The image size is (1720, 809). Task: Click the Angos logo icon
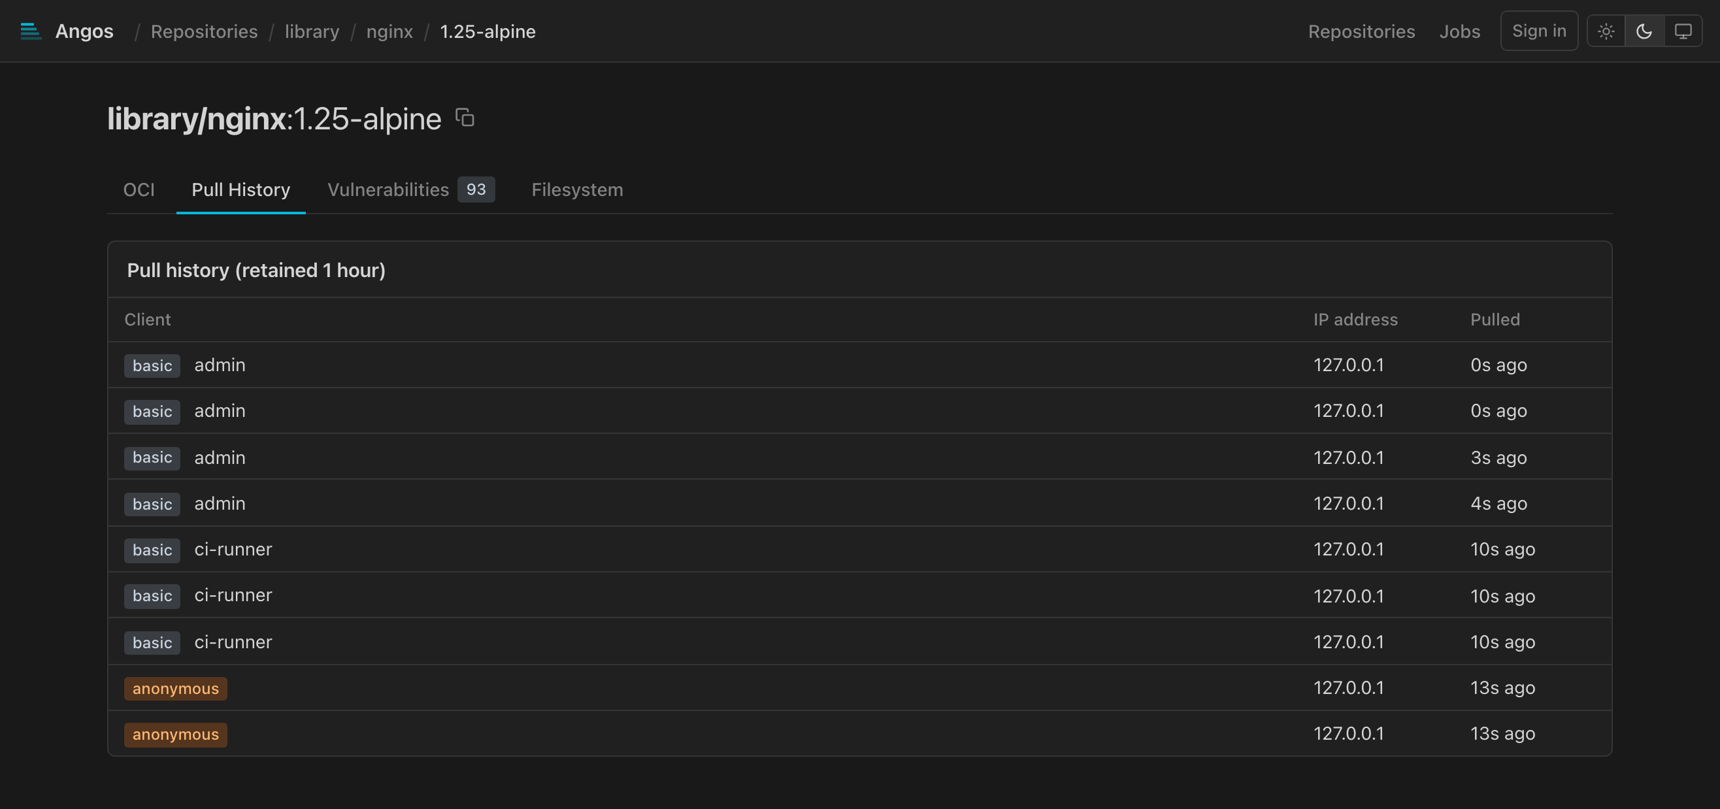(31, 31)
